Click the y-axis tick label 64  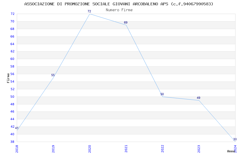point(12,44)
